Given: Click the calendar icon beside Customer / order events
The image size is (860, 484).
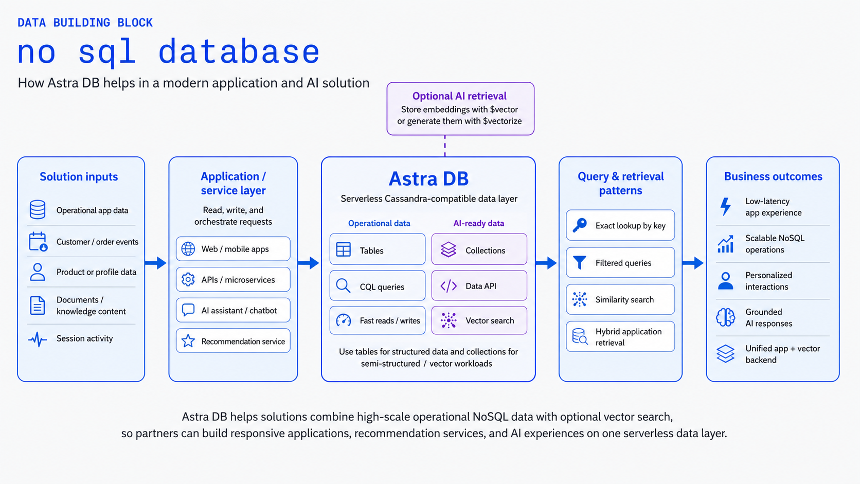Looking at the screenshot, I should tap(38, 241).
